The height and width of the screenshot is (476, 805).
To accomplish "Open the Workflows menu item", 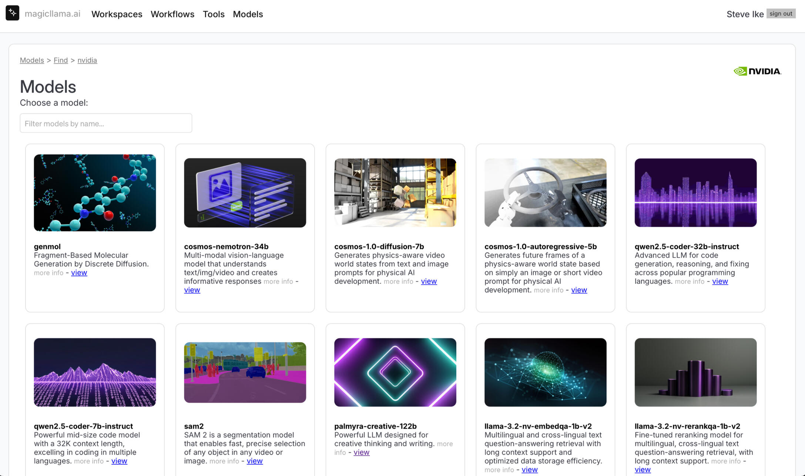I will 172,14.
